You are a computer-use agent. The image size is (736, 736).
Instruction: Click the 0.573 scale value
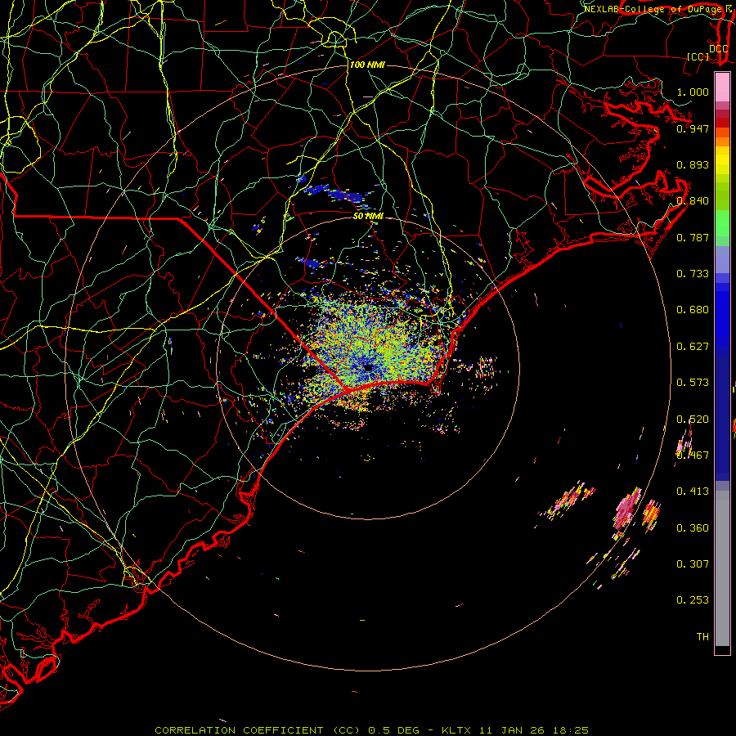(693, 383)
